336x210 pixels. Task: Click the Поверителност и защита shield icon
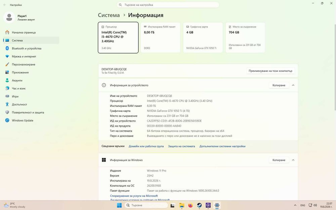(x=7, y=112)
